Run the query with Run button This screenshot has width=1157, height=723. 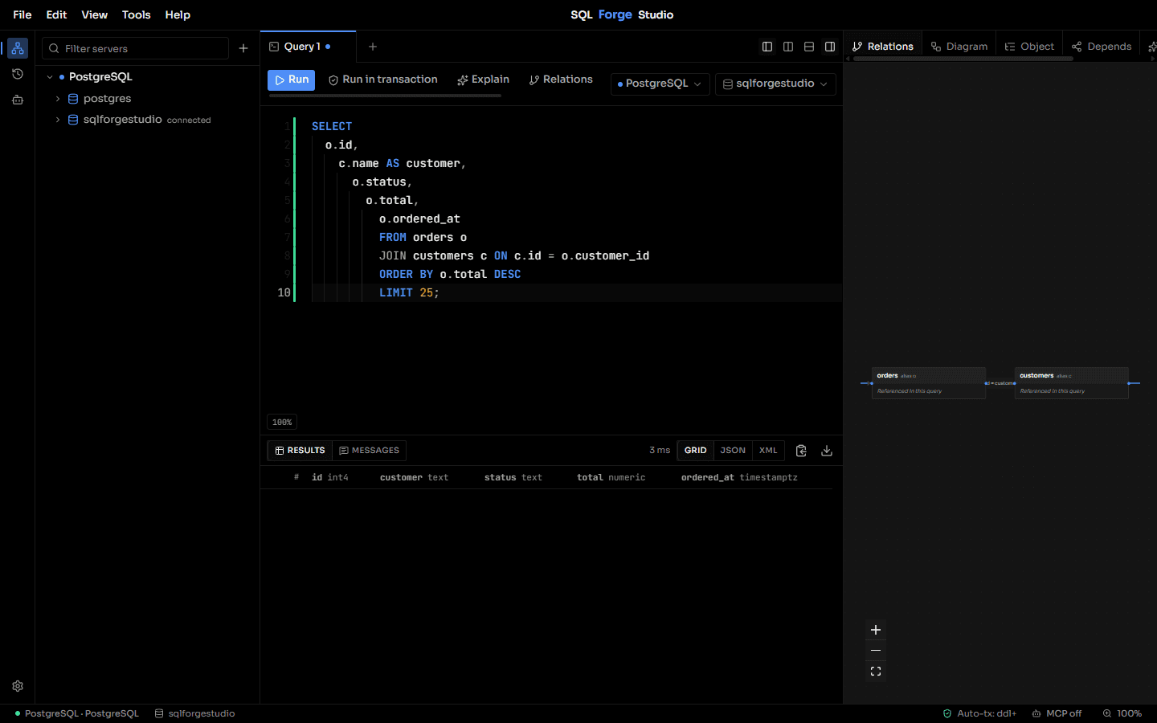tap(291, 80)
